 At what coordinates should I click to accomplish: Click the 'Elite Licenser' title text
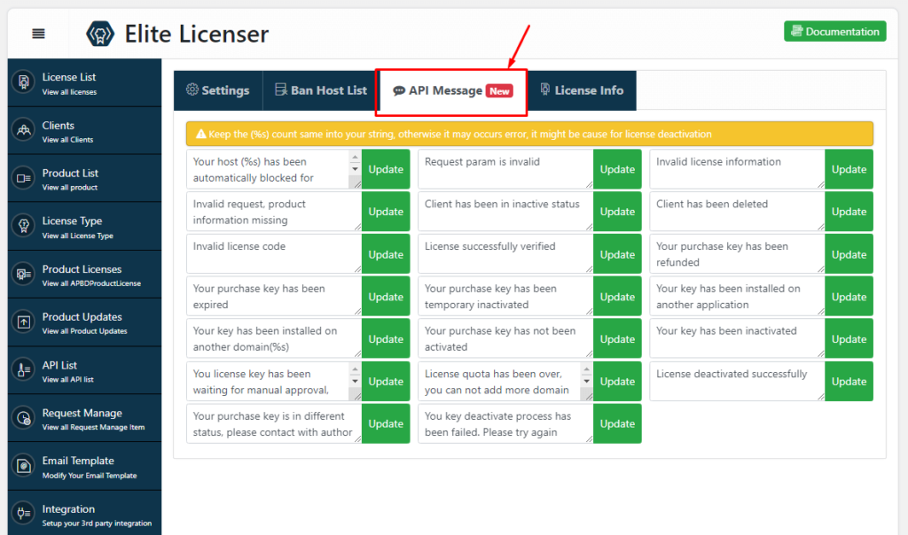click(x=197, y=34)
